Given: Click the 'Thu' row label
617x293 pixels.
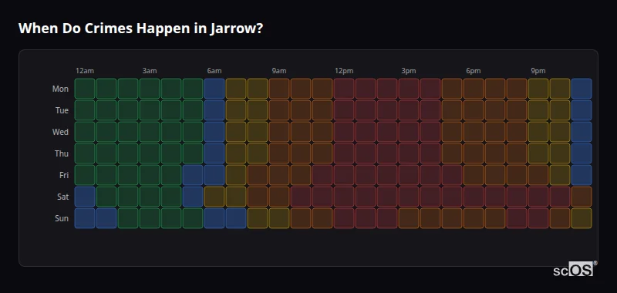Looking at the screenshot, I should click(62, 153).
